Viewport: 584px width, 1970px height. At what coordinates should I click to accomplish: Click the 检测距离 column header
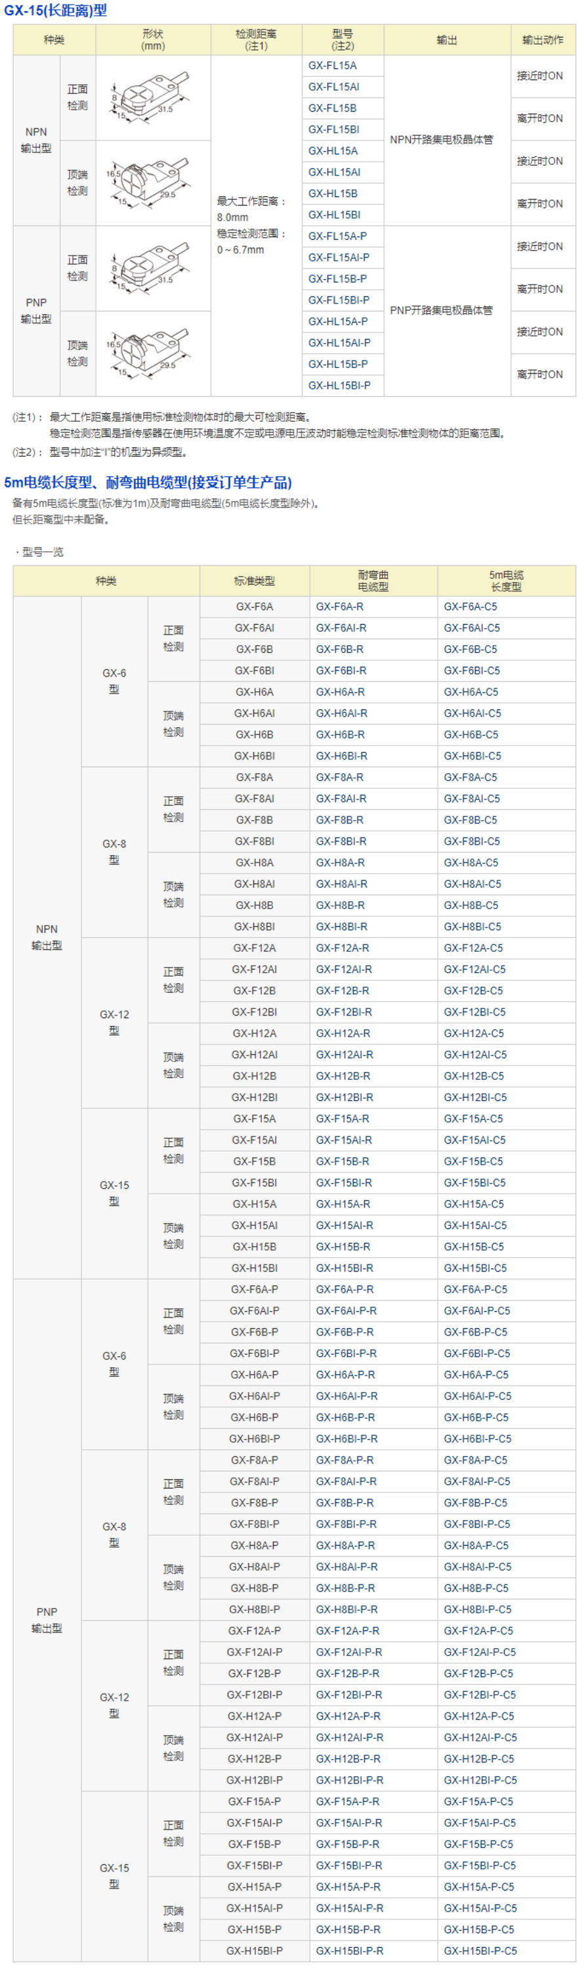coord(256,40)
